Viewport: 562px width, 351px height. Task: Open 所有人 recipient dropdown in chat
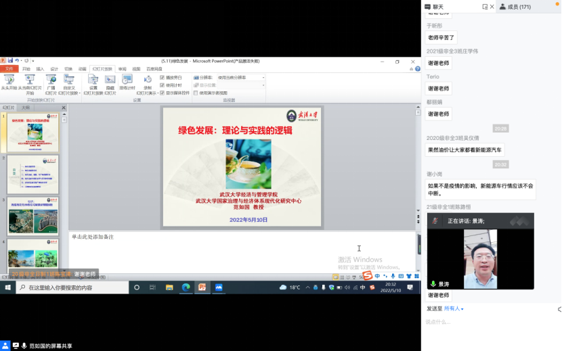point(452,308)
